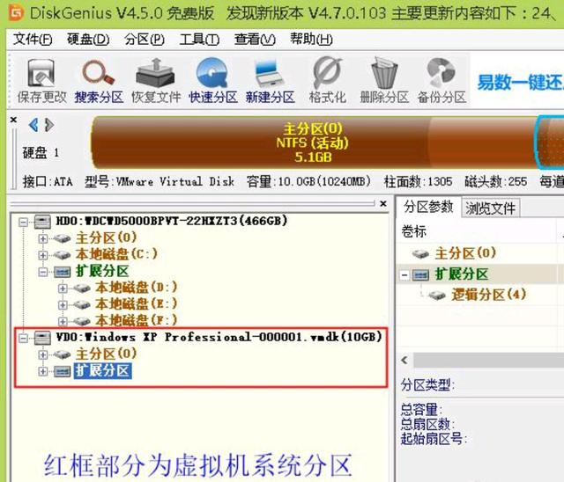Click the 易数一键还原 banner link

520,83
